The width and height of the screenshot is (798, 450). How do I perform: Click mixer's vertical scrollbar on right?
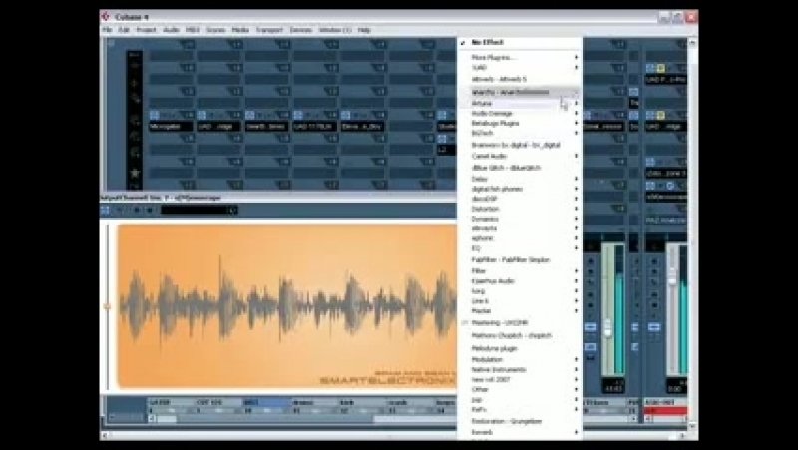[692, 234]
